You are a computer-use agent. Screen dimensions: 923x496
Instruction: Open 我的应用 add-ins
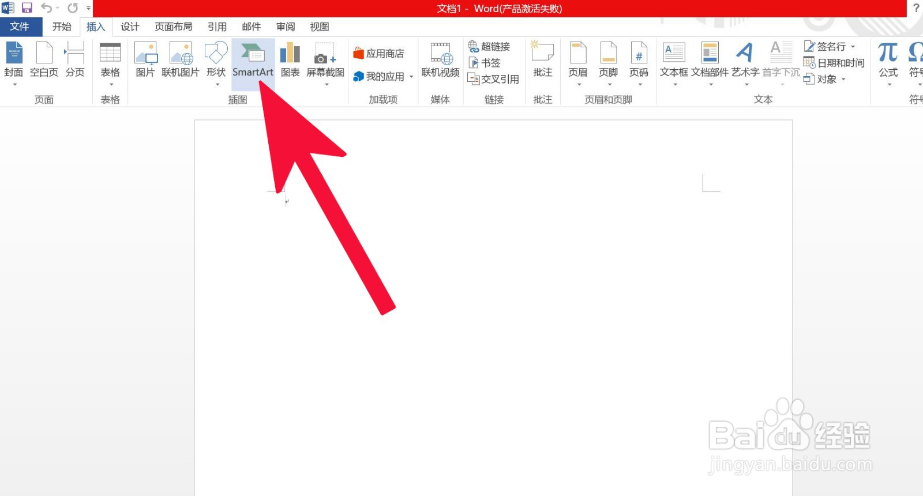tap(378, 77)
